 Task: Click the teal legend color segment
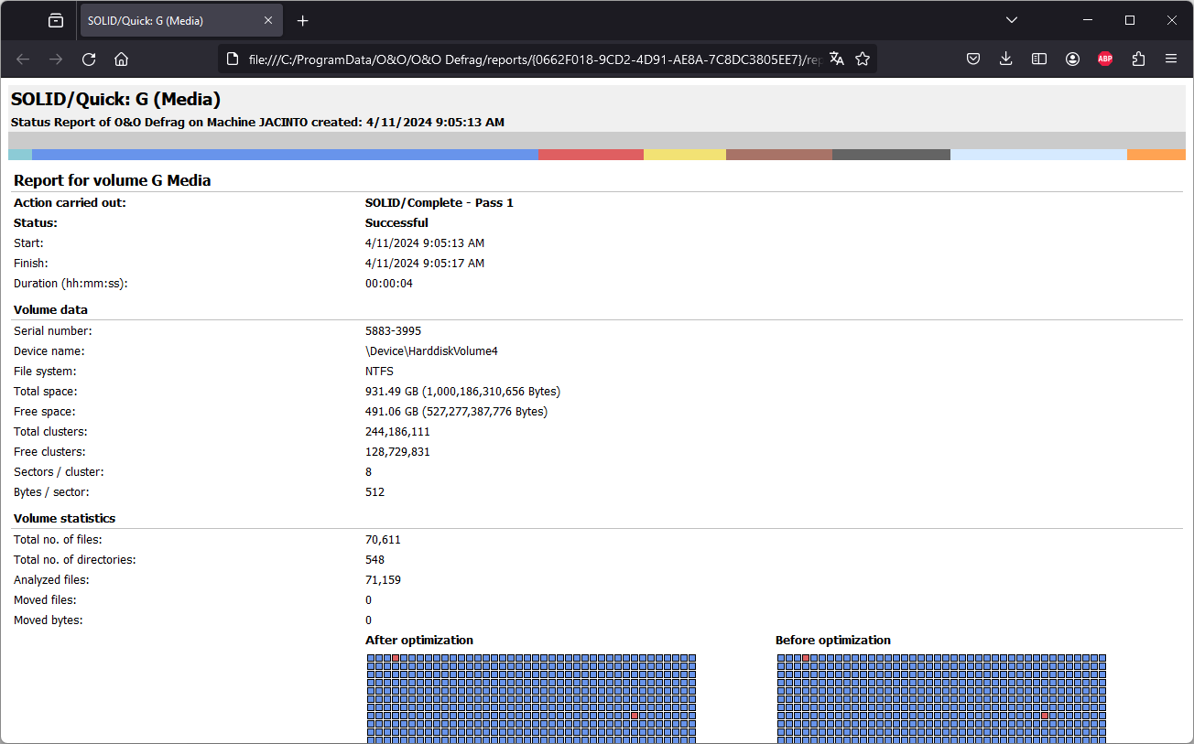pyautogui.click(x=20, y=155)
